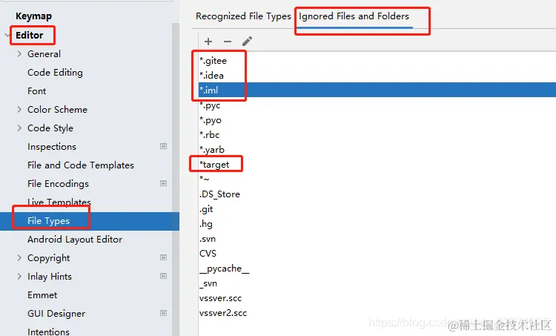This screenshot has height=336, width=556.
Task: Open Ignored Files and Folders tab
Action: (x=354, y=16)
